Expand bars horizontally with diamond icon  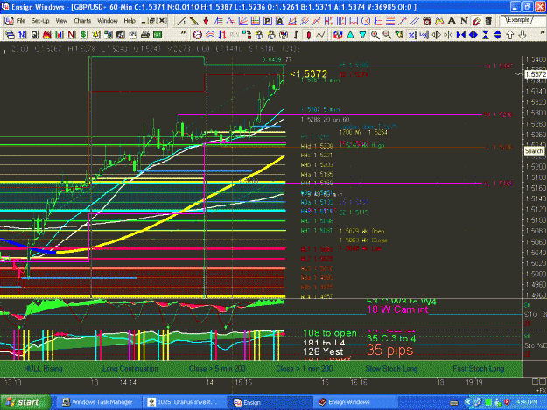[473, 35]
